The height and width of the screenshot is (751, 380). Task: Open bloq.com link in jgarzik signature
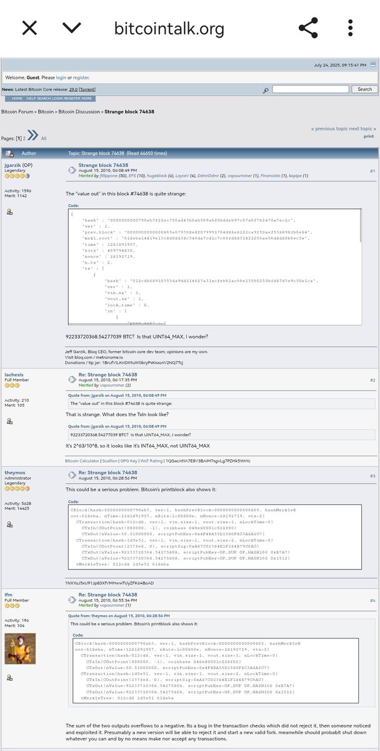click(81, 357)
